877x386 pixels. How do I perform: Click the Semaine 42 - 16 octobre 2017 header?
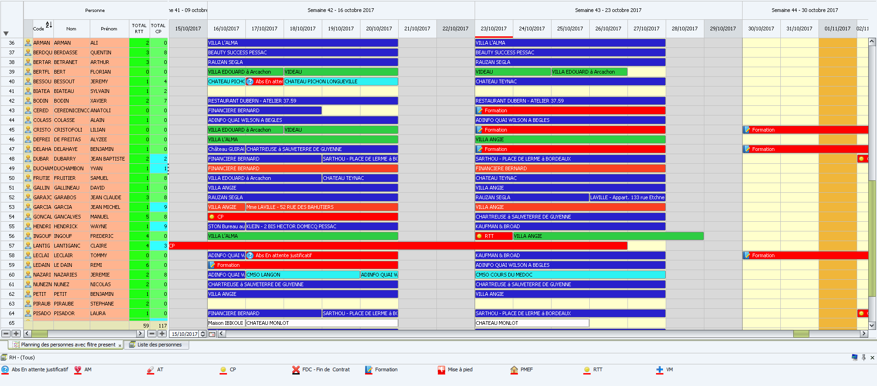(x=341, y=10)
